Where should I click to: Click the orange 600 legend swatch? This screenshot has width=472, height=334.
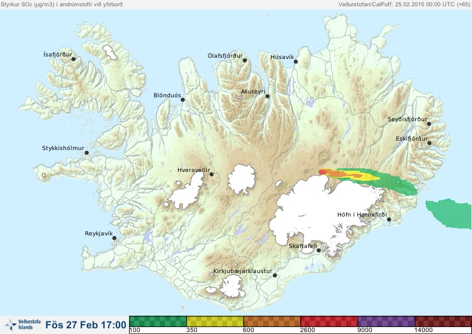coord(272,321)
